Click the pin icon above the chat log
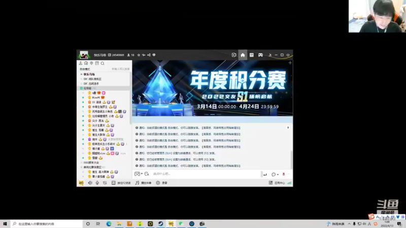The width and height of the screenshot is (406, 228). point(288,128)
